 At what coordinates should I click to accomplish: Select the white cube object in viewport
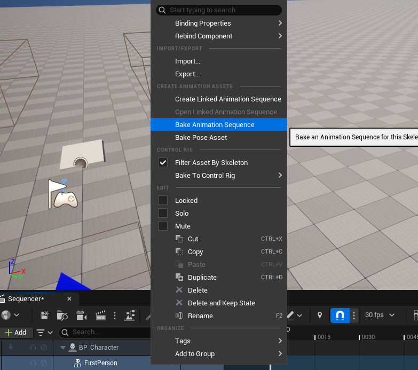pyautogui.click(x=82, y=154)
